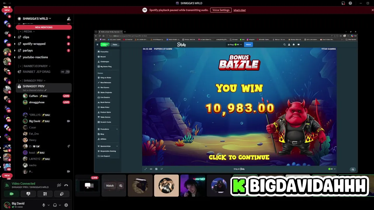Select the SHNAGGY PRIV locked voice channel
Viewport: 374px width, 210px height.
click(x=34, y=86)
